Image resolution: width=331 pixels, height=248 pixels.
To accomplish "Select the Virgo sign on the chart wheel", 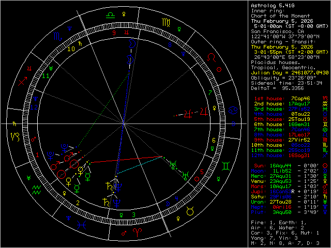I will tap(165, 22).
